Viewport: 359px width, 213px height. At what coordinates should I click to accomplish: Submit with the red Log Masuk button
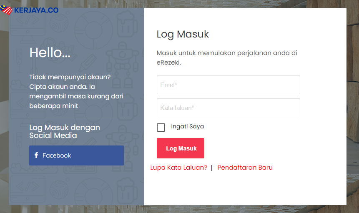181,148
